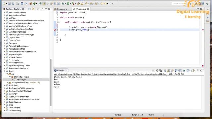Image resolution: width=212 pixels, height=119 pixels.
Task: Click red error mark in overview ruler
Action: 203,30
